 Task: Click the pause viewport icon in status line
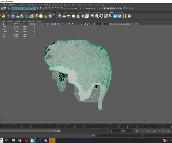pyautogui.click(x=127, y=8)
